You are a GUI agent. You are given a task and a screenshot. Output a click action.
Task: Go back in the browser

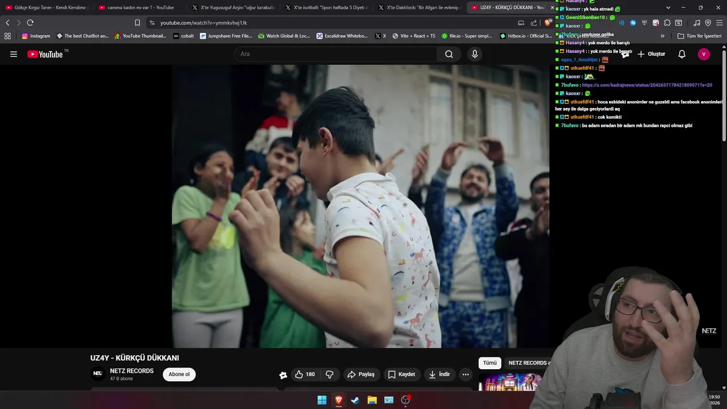click(x=7, y=23)
